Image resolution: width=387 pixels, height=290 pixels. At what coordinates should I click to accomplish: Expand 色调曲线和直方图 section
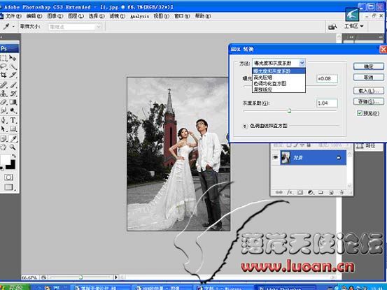point(245,126)
